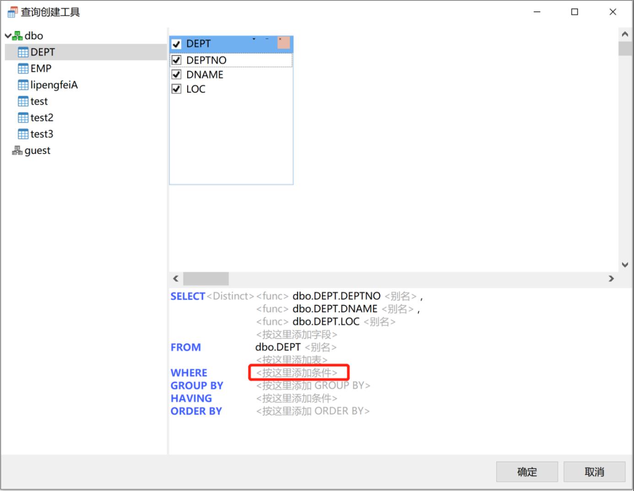
Task: Click <按这里添加 ORDER BY>
Action: tap(313, 411)
